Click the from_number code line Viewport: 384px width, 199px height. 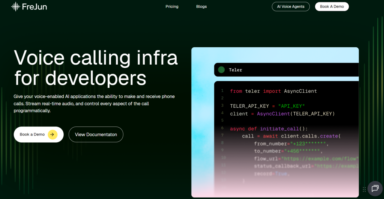click(291, 143)
